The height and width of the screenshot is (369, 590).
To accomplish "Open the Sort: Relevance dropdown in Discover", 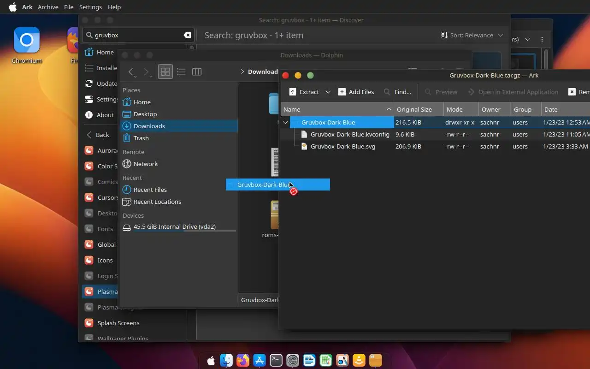I will pos(472,35).
